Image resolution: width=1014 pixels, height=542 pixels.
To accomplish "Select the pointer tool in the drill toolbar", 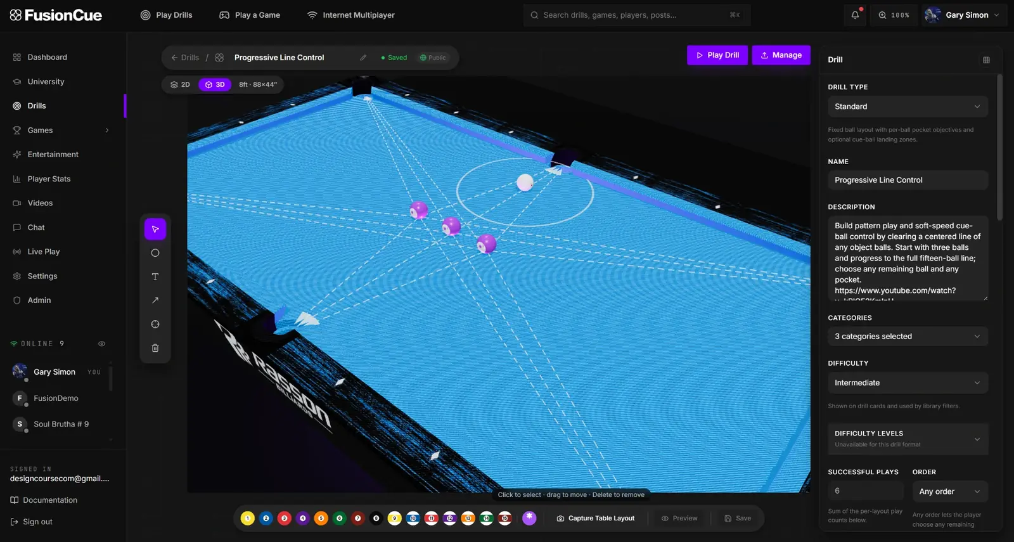I will [x=155, y=229].
